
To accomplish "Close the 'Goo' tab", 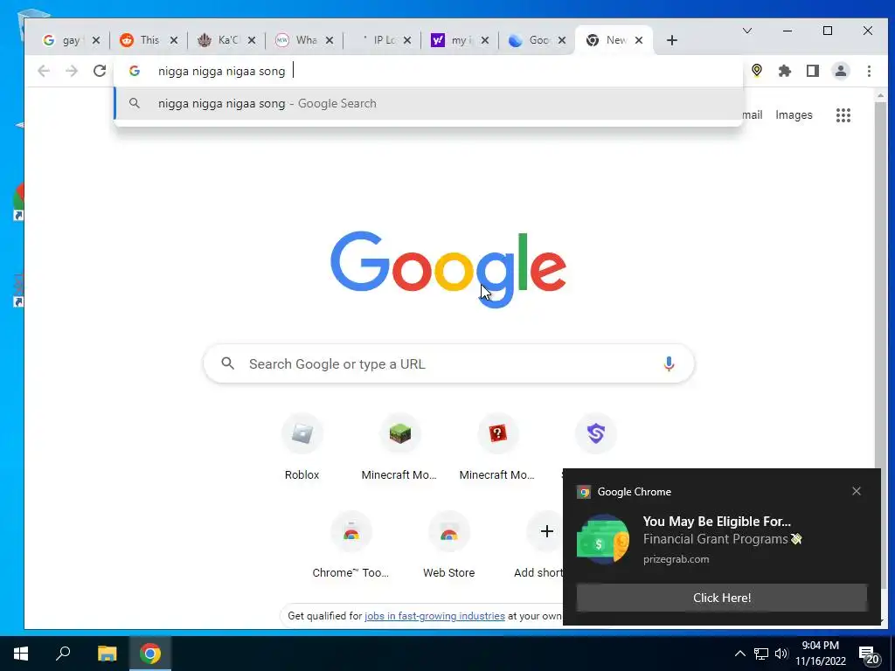I will [x=562, y=40].
